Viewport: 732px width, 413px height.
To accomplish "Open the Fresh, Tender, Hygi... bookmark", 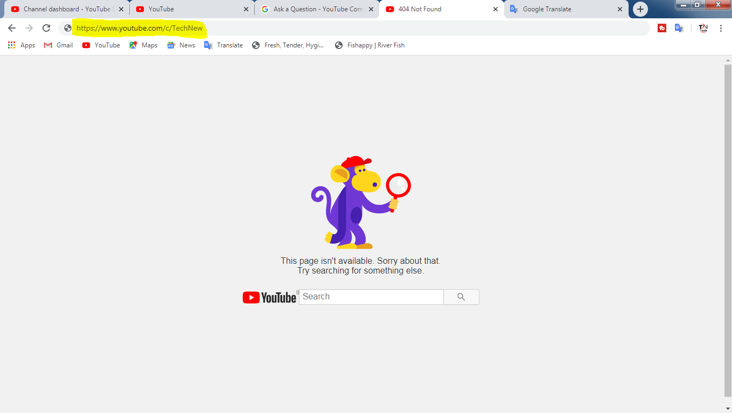I will pyautogui.click(x=288, y=45).
